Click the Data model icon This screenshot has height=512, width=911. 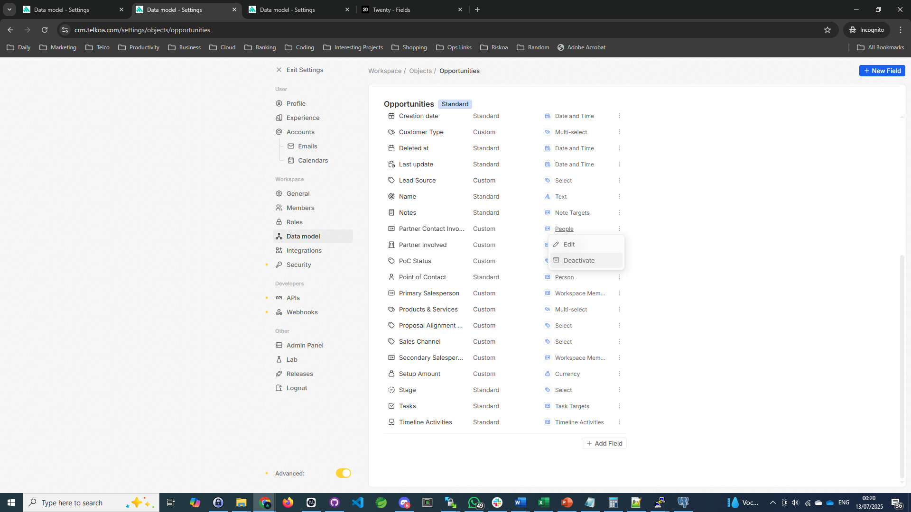tap(279, 236)
